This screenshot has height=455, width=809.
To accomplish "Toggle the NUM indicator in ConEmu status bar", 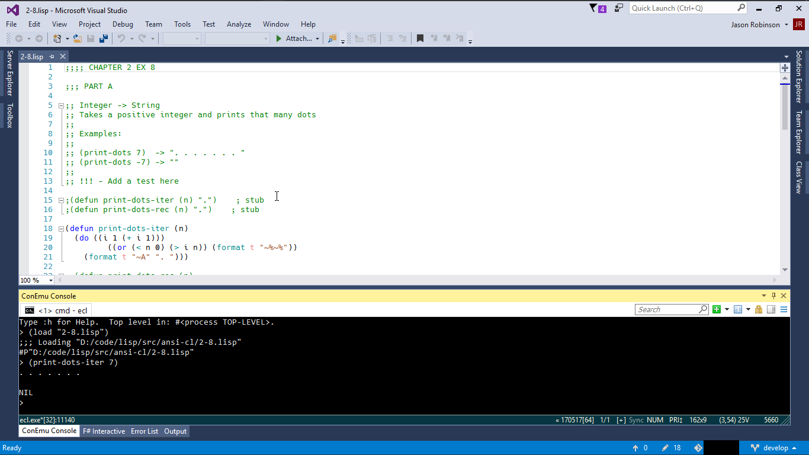I will tap(654, 419).
